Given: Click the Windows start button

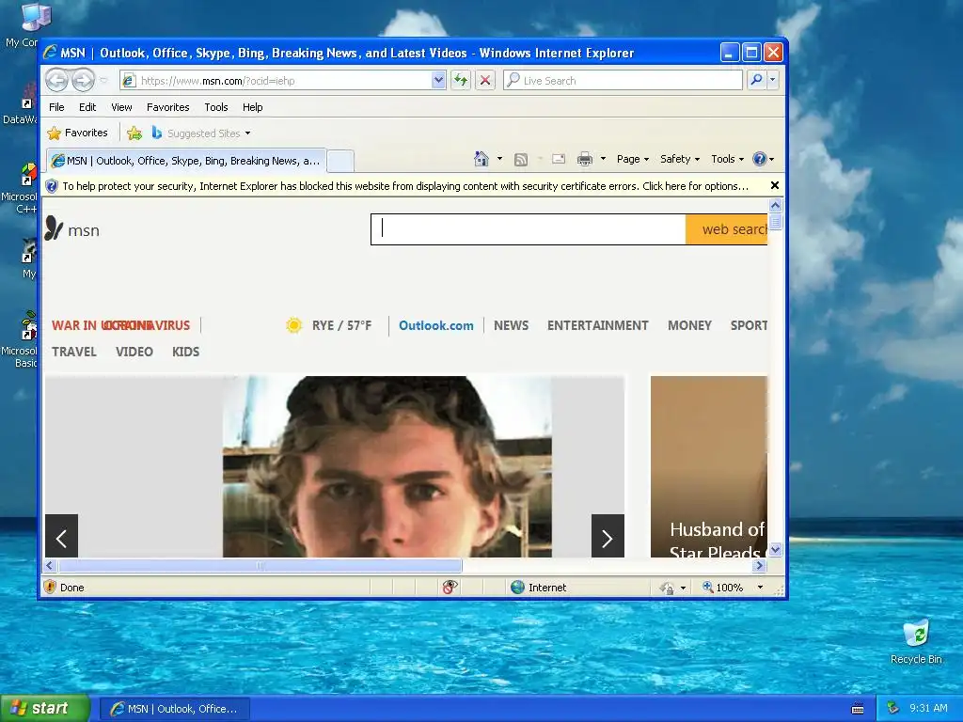Looking at the screenshot, I should tap(44, 708).
